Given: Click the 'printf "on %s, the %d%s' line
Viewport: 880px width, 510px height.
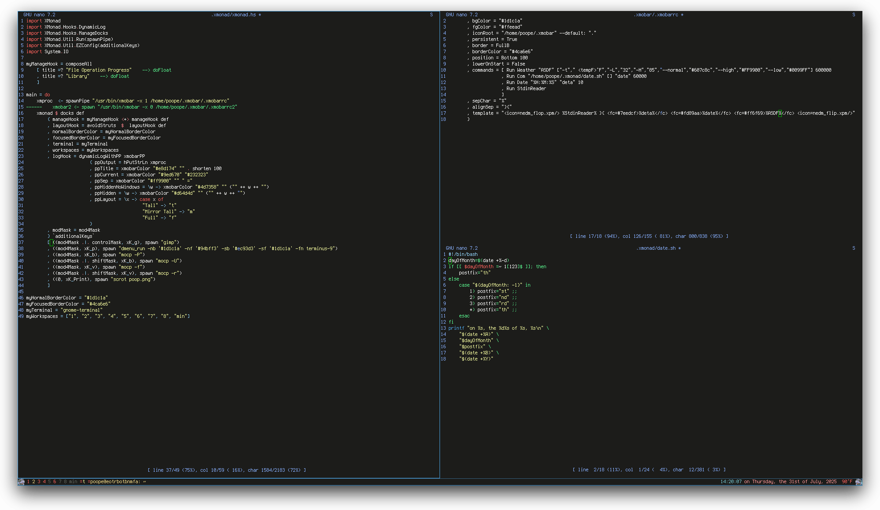Looking at the screenshot, I should (x=499, y=328).
